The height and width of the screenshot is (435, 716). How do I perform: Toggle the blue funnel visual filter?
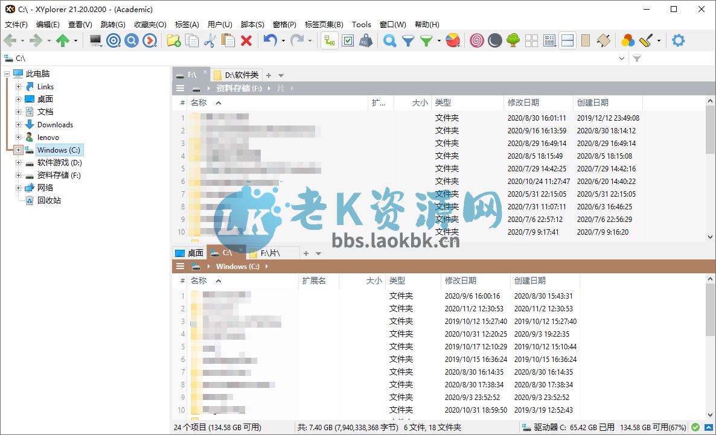(x=408, y=40)
